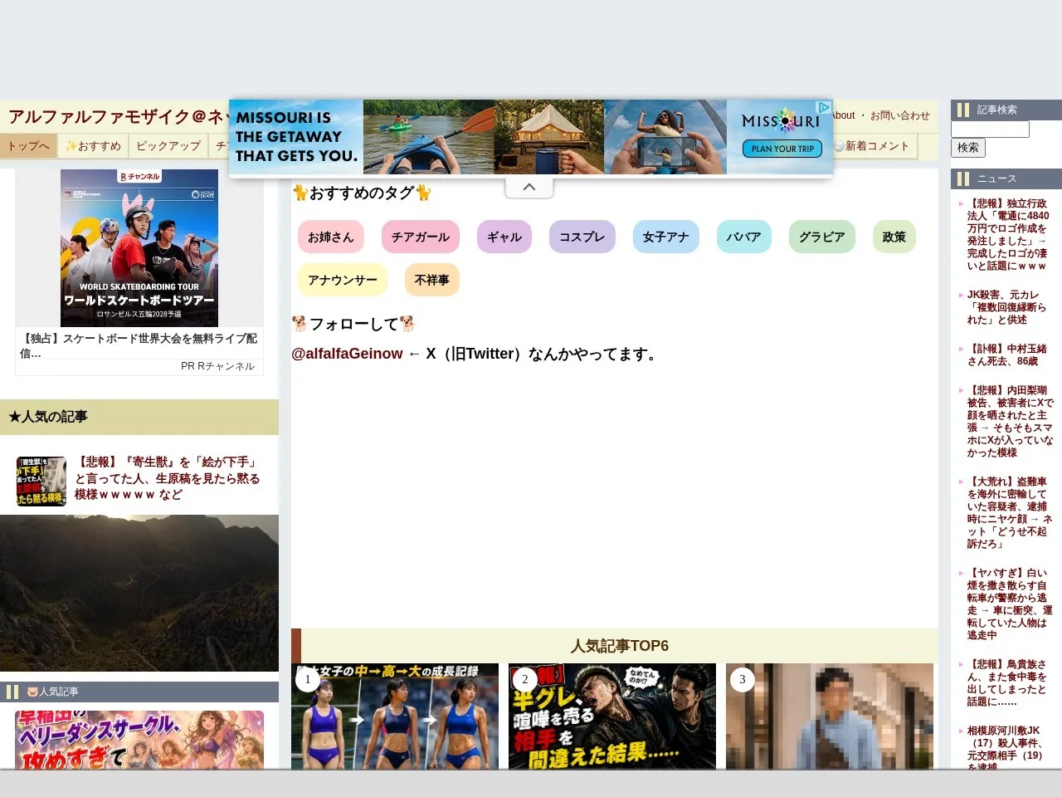
Task: Click the About link in the header
Action: pos(844,115)
